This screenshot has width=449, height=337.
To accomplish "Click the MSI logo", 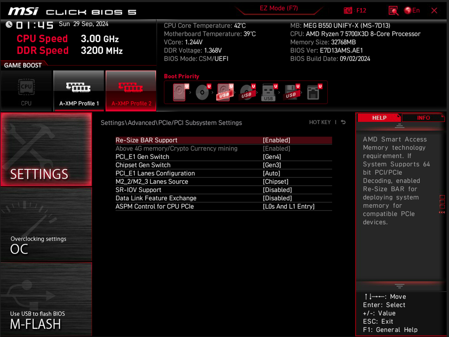I will (23, 11).
